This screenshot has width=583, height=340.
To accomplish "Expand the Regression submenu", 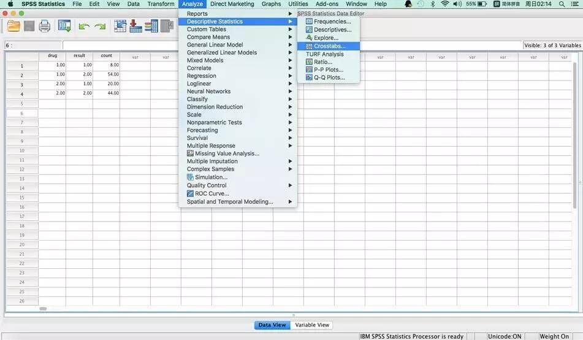I will pos(238,75).
